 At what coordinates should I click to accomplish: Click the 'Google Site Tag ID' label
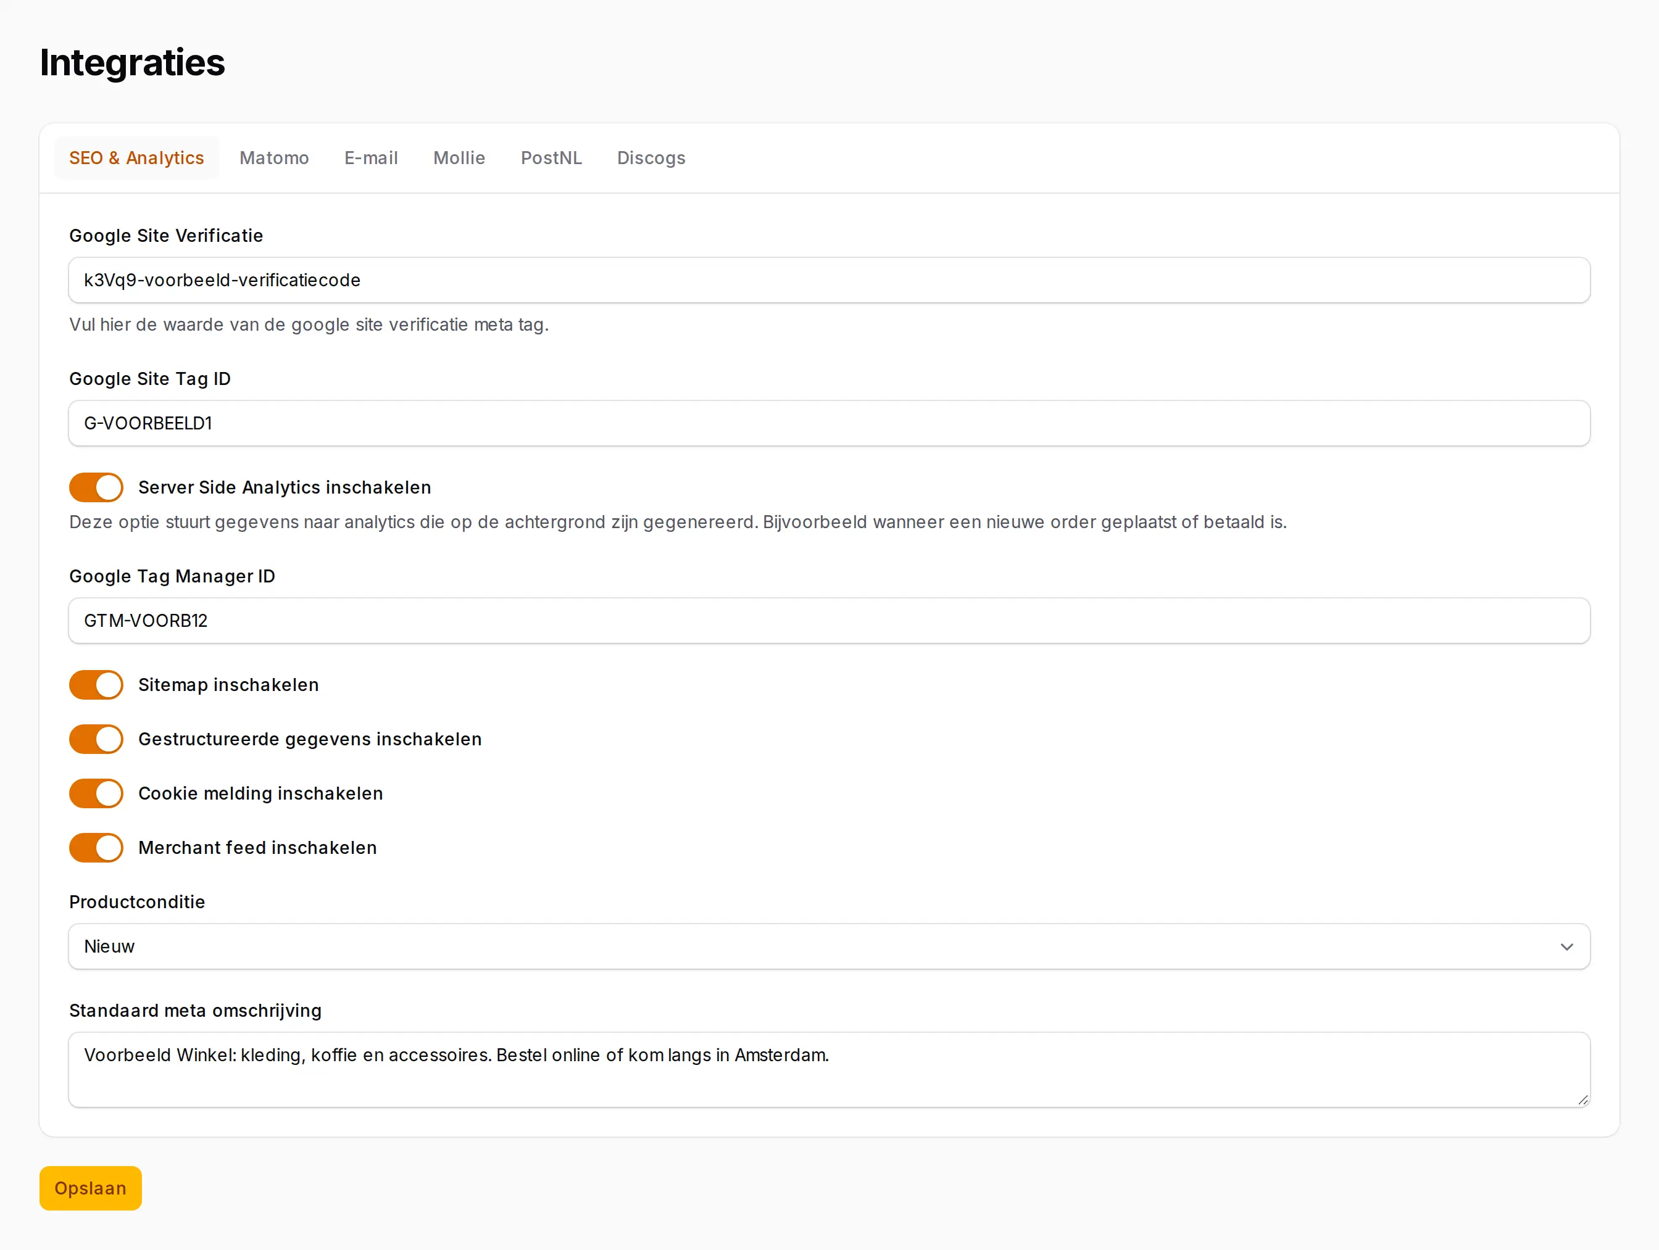pyautogui.click(x=150, y=379)
